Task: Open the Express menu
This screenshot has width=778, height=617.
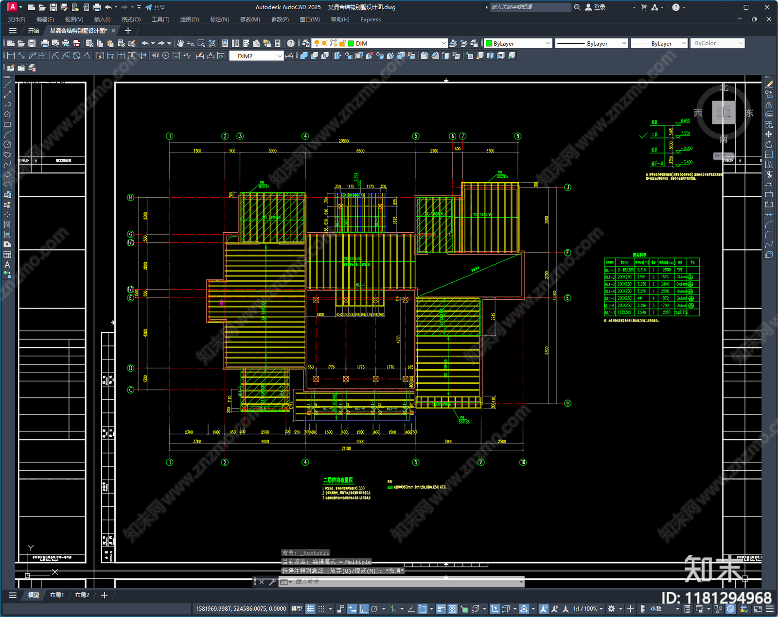Action: click(371, 19)
